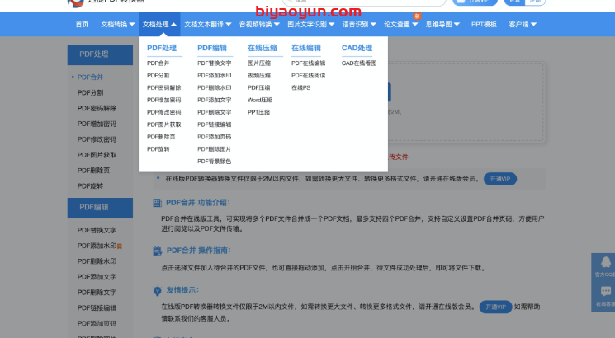
Task: Expand the 音视频转换 nav dropdown
Action: coord(259,24)
